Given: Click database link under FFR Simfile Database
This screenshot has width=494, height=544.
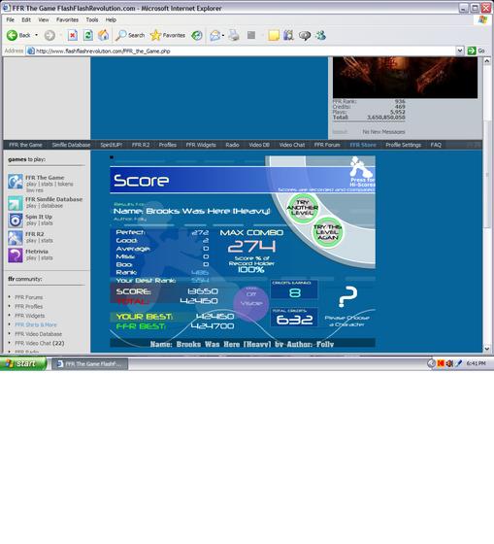Looking at the screenshot, I should (52, 206).
